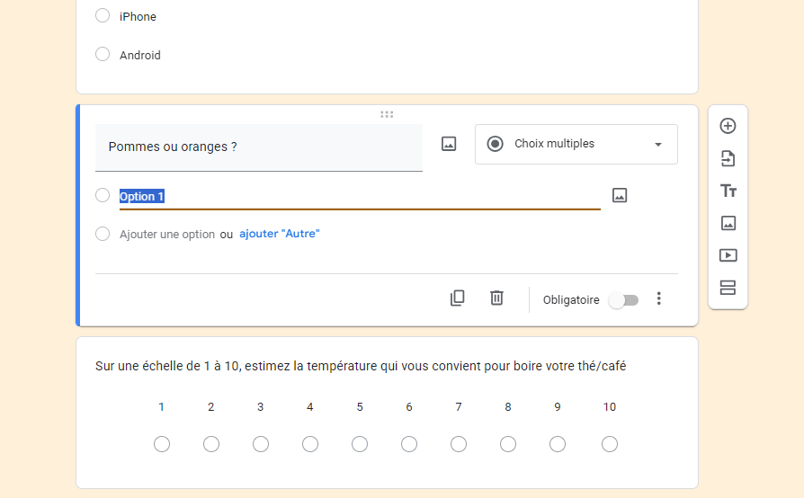Open more options three-dot menu

tap(659, 298)
